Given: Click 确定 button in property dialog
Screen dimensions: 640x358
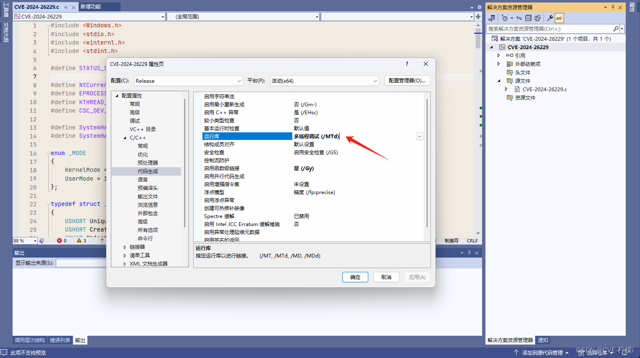Looking at the screenshot, I should (x=355, y=277).
